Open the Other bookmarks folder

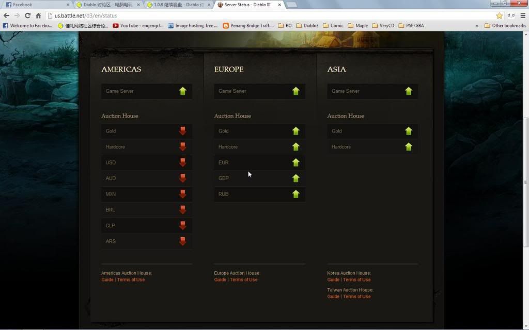tap(505, 26)
